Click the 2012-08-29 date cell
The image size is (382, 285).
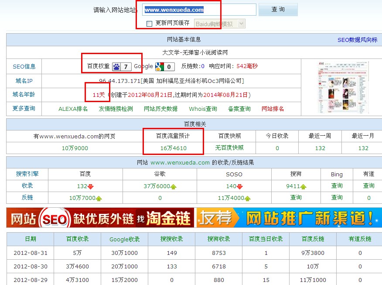[31, 280]
